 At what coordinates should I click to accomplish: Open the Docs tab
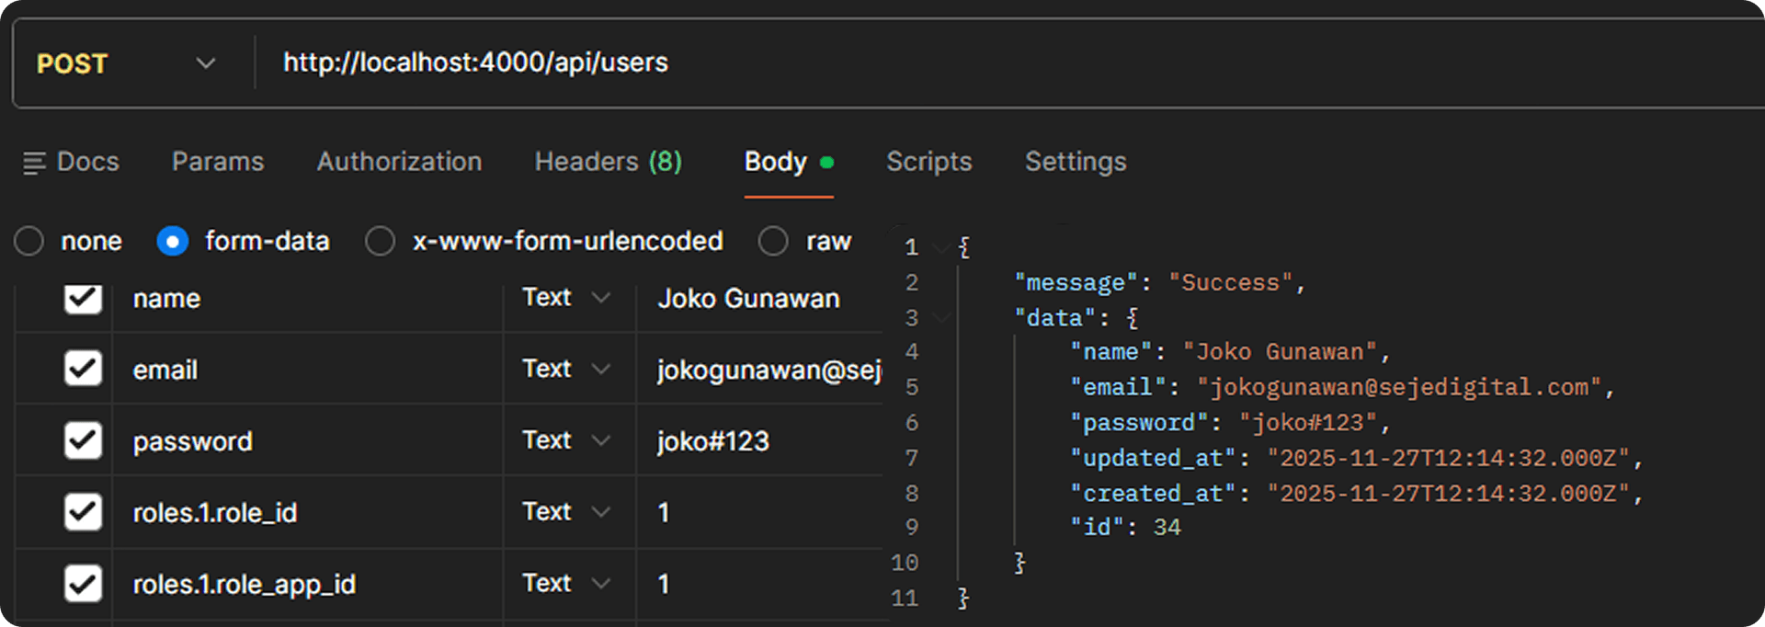(71, 162)
